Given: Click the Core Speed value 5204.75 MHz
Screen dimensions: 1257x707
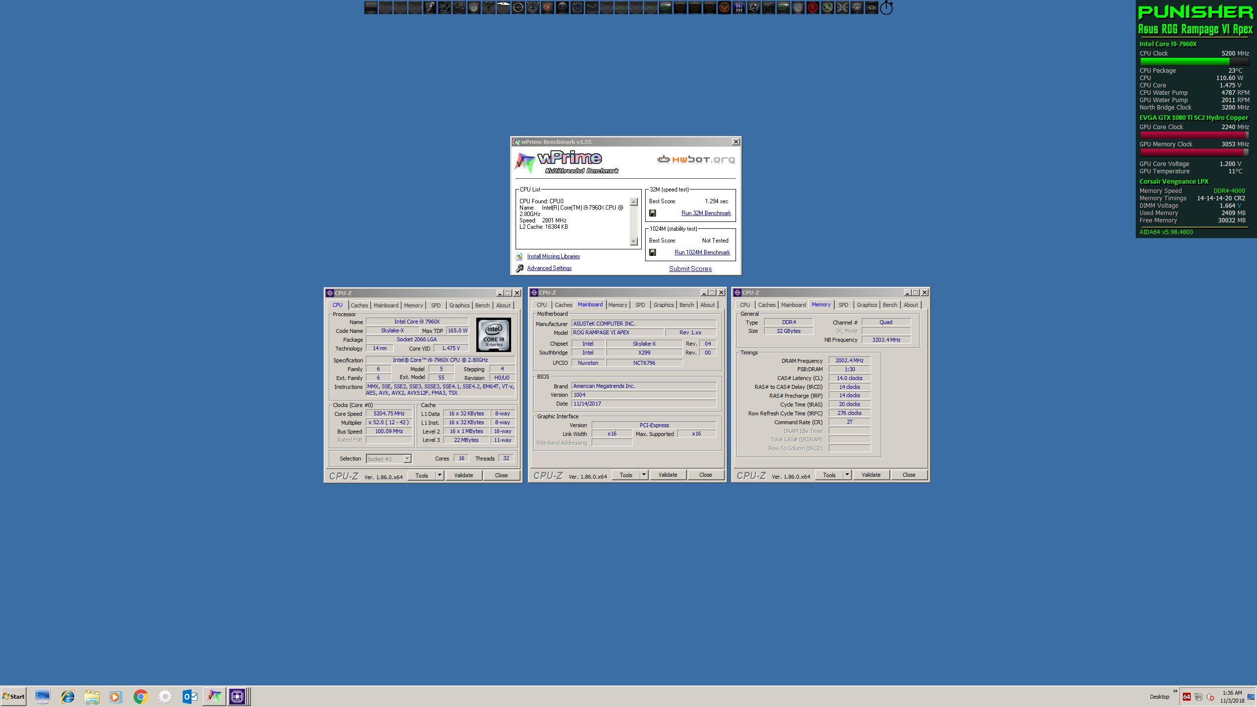Looking at the screenshot, I should (389, 414).
